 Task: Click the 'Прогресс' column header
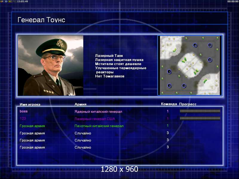pyautogui.click(x=188, y=104)
